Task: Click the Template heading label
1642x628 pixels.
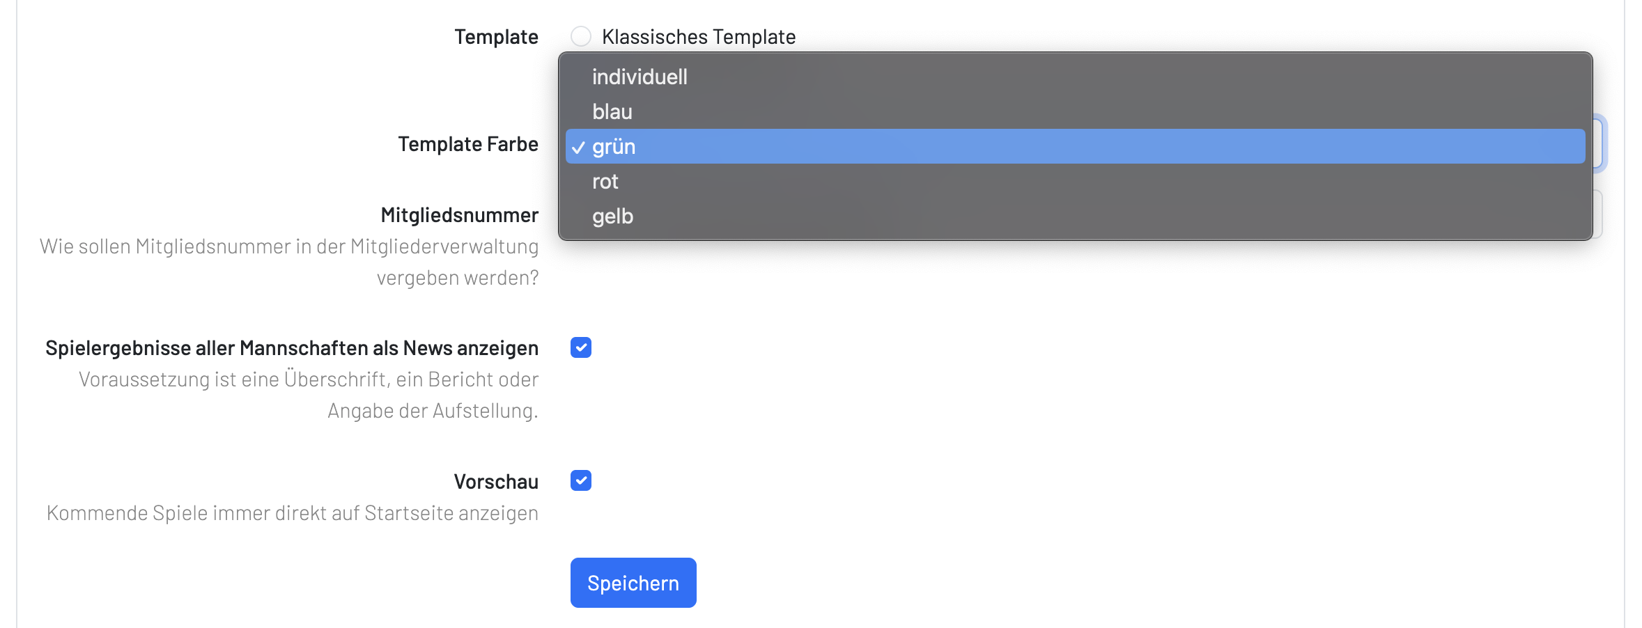Action: click(x=496, y=37)
